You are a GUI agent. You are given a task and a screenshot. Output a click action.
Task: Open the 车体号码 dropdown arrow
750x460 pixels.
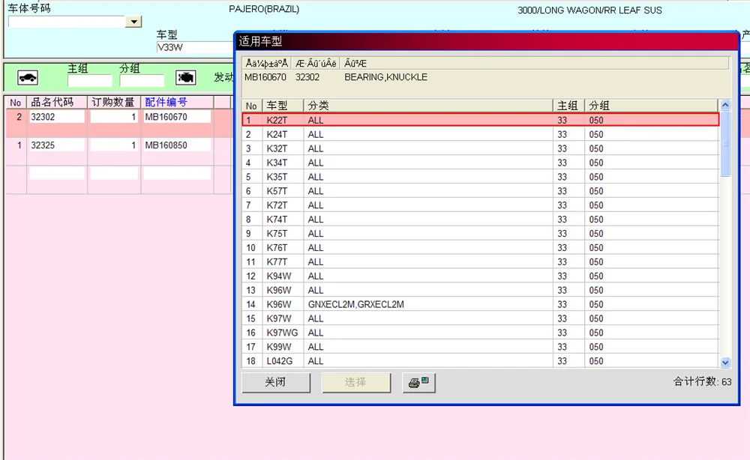click(x=134, y=22)
